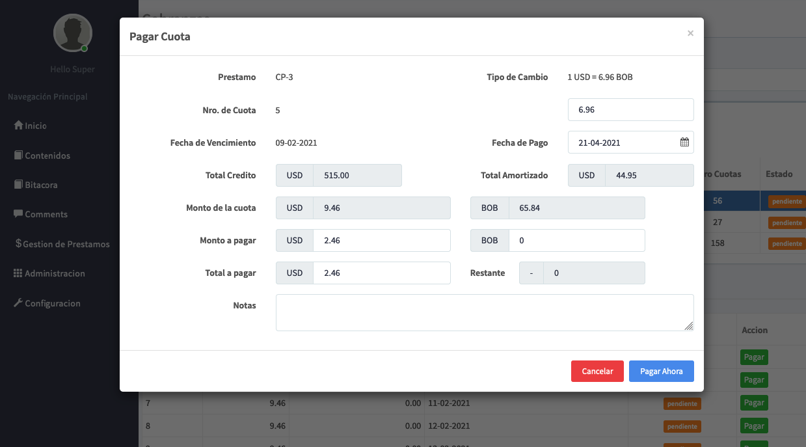Click the user avatar in sidebar
The width and height of the screenshot is (806, 447).
[72, 33]
